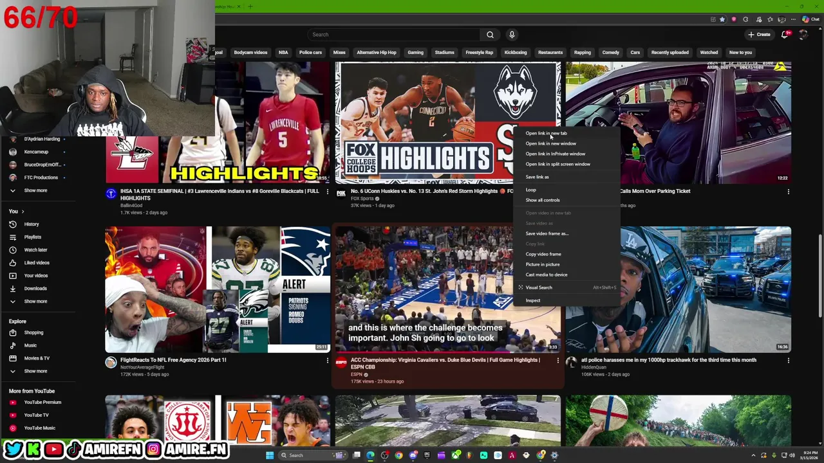
Task: Open the UConn vs St. John's thumbnail
Action: point(447,122)
